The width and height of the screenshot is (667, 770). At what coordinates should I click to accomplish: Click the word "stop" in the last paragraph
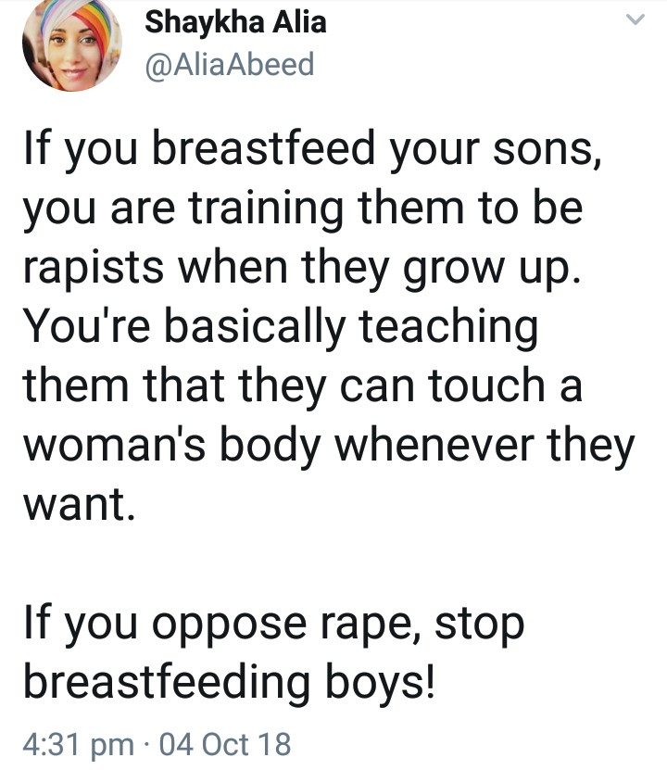click(x=479, y=625)
